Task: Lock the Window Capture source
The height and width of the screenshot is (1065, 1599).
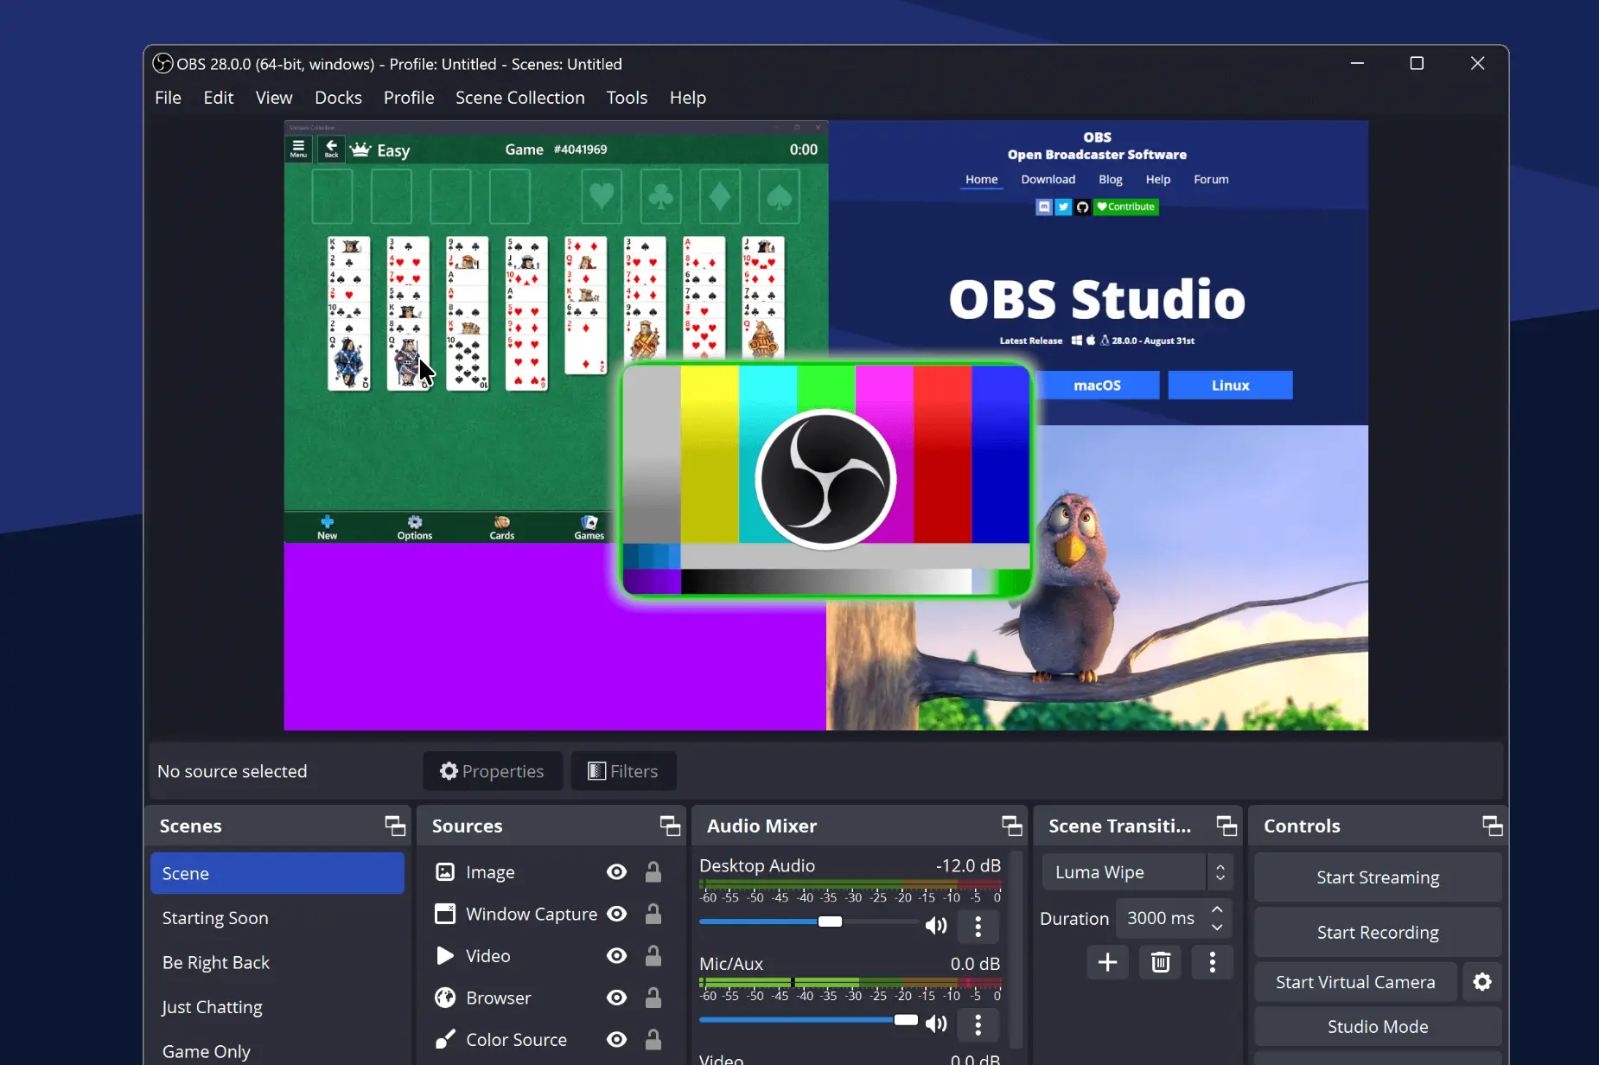Action: click(653, 914)
